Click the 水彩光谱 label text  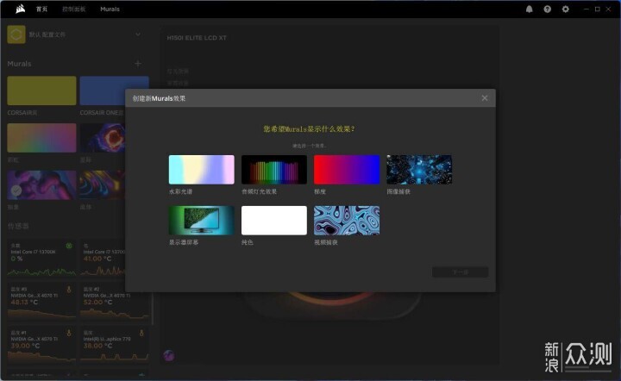(x=180, y=191)
